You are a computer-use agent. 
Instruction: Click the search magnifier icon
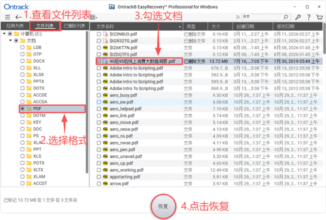(286, 17)
